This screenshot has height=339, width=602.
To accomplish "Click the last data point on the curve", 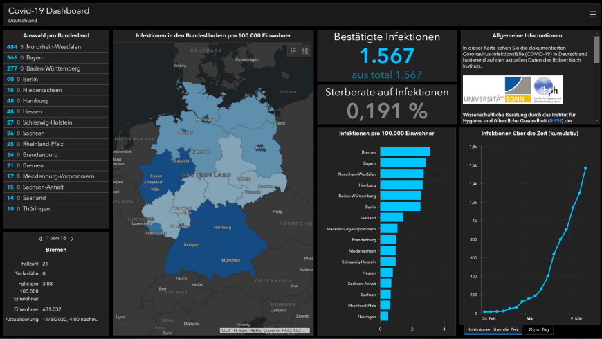I will coord(585,167).
